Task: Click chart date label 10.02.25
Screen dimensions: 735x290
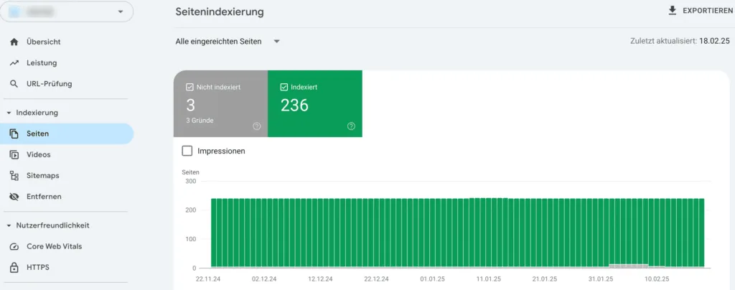Action: pos(657,279)
